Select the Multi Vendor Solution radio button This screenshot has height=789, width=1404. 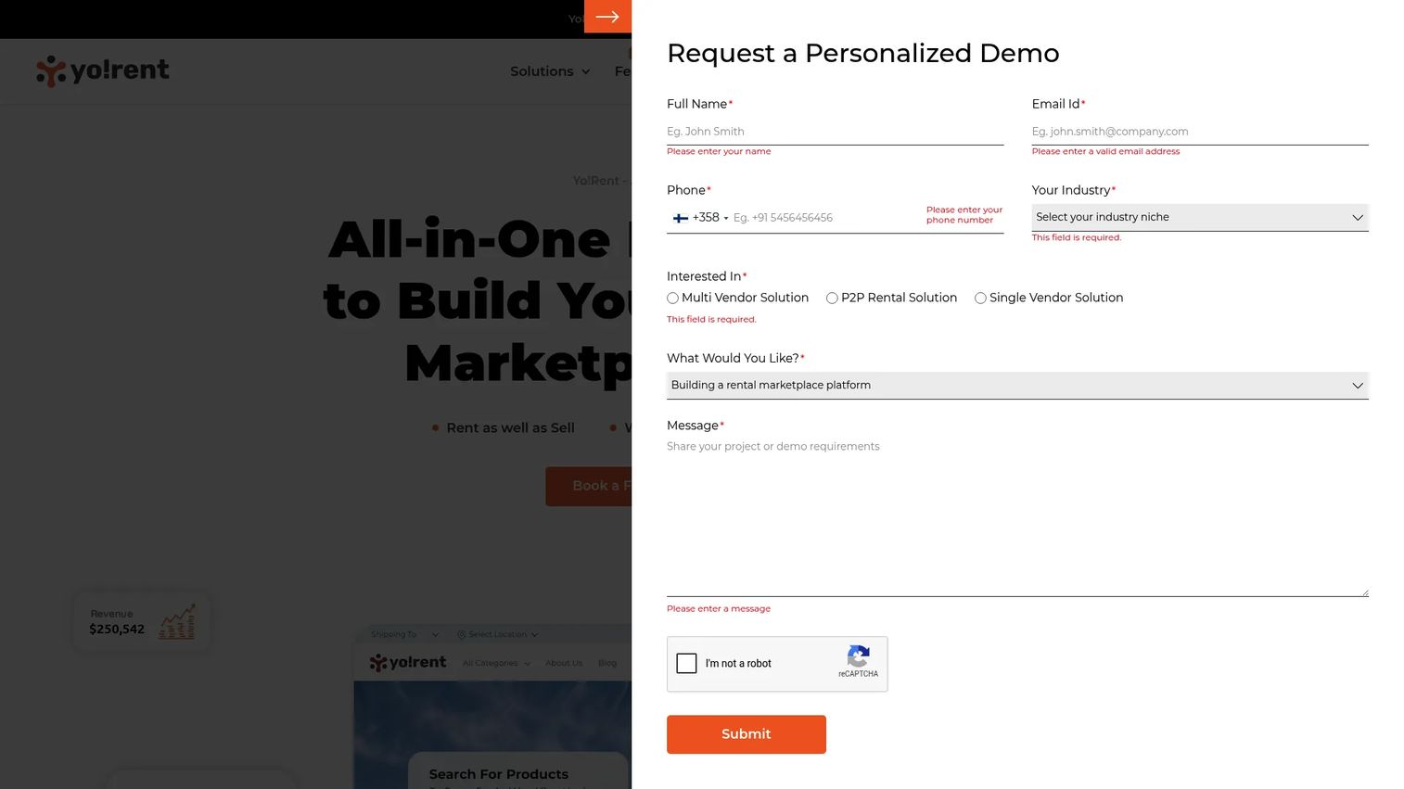coord(673,299)
